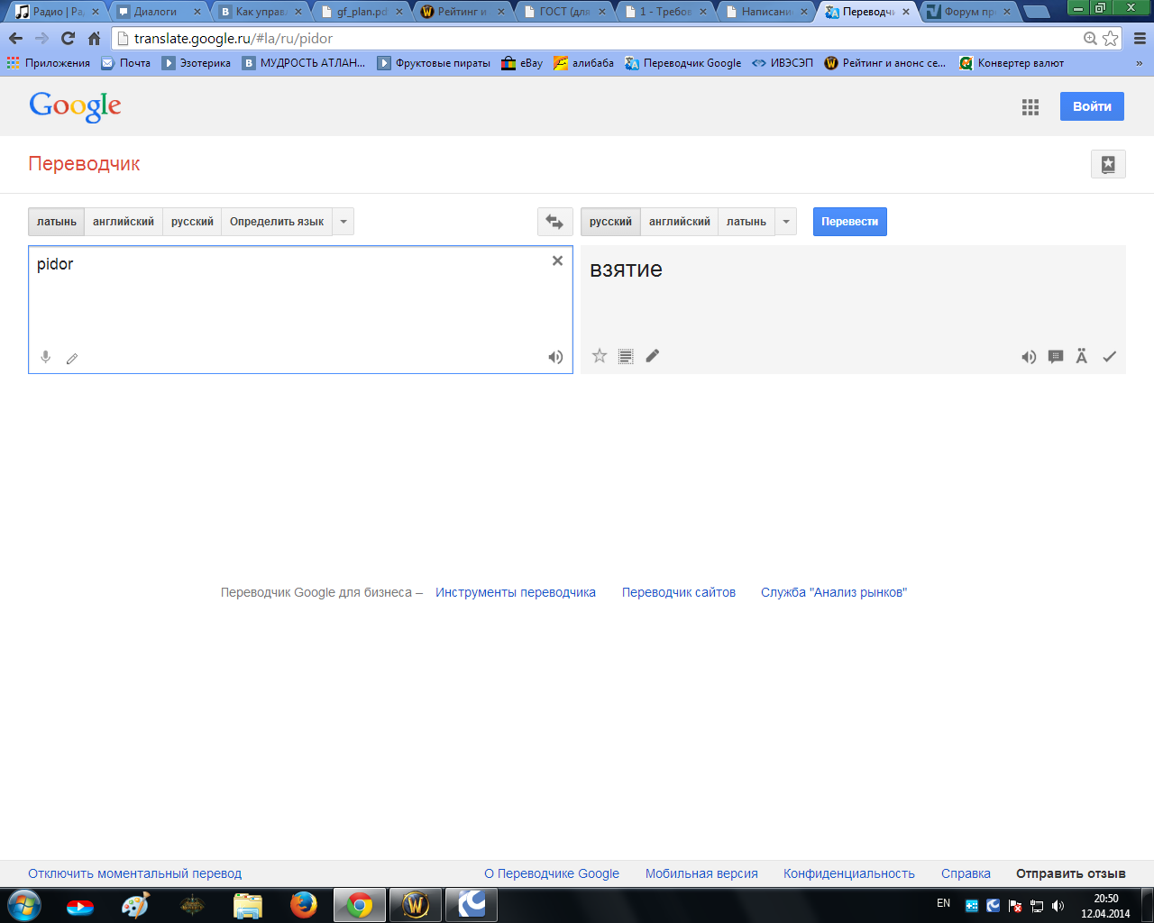
Task: Switch to Диалоги browser tab
Action: [159, 12]
